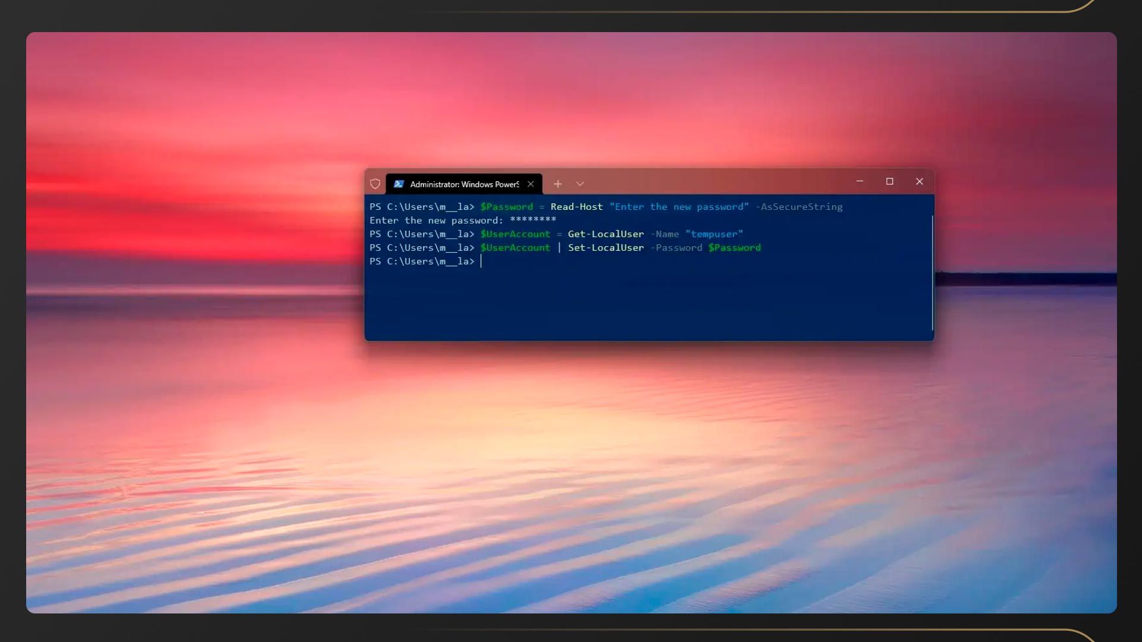Image resolution: width=1142 pixels, height=642 pixels.
Task: Click empty title bar area beside tabs
Action: click(714, 182)
